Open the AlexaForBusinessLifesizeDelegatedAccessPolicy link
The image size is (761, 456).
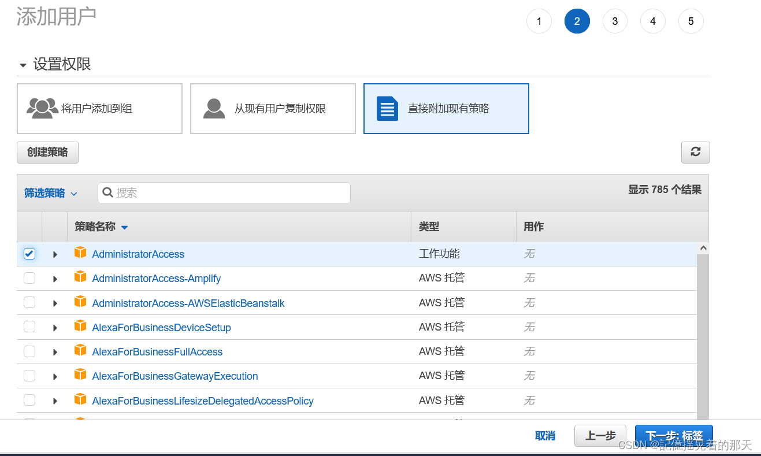pos(203,401)
